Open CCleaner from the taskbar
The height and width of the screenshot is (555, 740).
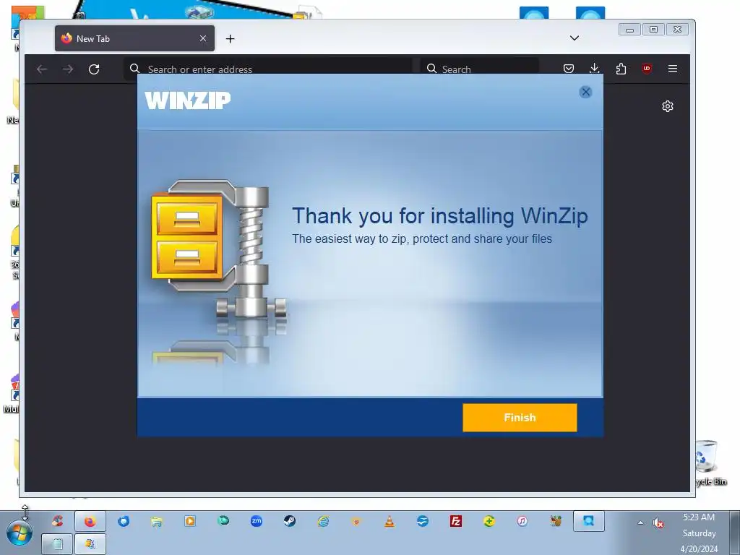[x=57, y=521]
